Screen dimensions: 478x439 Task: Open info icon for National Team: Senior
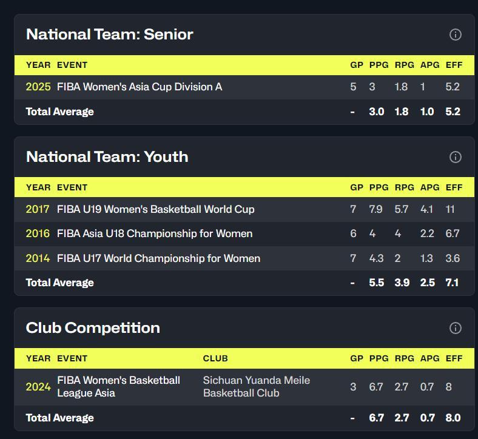pyautogui.click(x=455, y=35)
